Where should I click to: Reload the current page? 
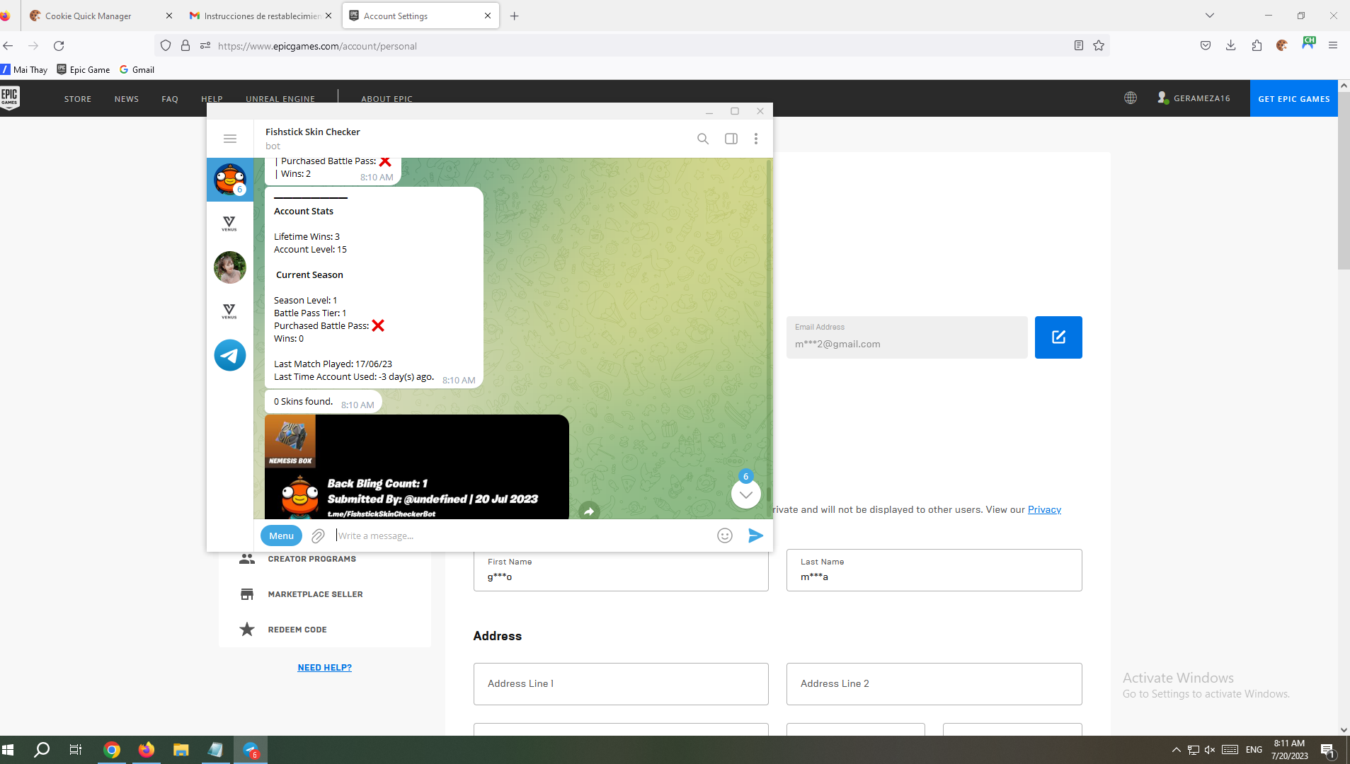point(59,45)
